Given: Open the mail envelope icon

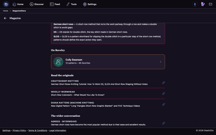Looking at the screenshot, I should click(x=211, y=4).
